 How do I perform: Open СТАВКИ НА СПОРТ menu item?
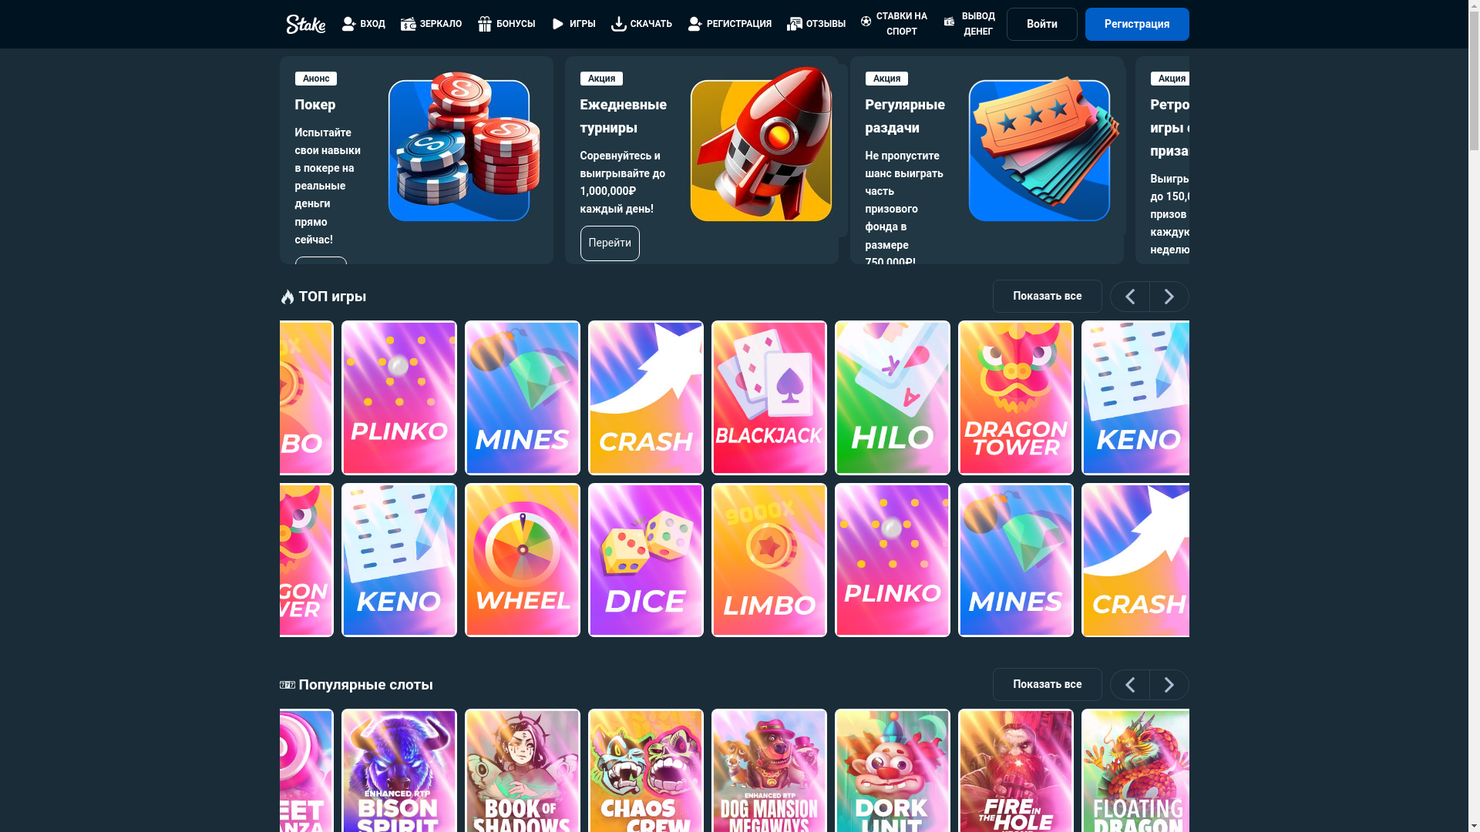coord(894,24)
